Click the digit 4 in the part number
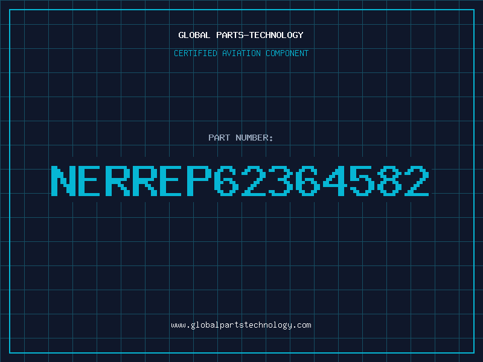The height and width of the screenshot is (362, 483). point(335,180)
